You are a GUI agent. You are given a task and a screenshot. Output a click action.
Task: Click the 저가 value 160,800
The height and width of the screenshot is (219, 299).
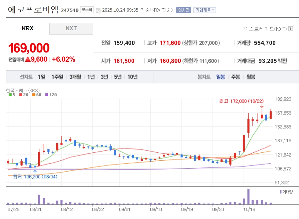pyautogui.click(x=170, y=61)
